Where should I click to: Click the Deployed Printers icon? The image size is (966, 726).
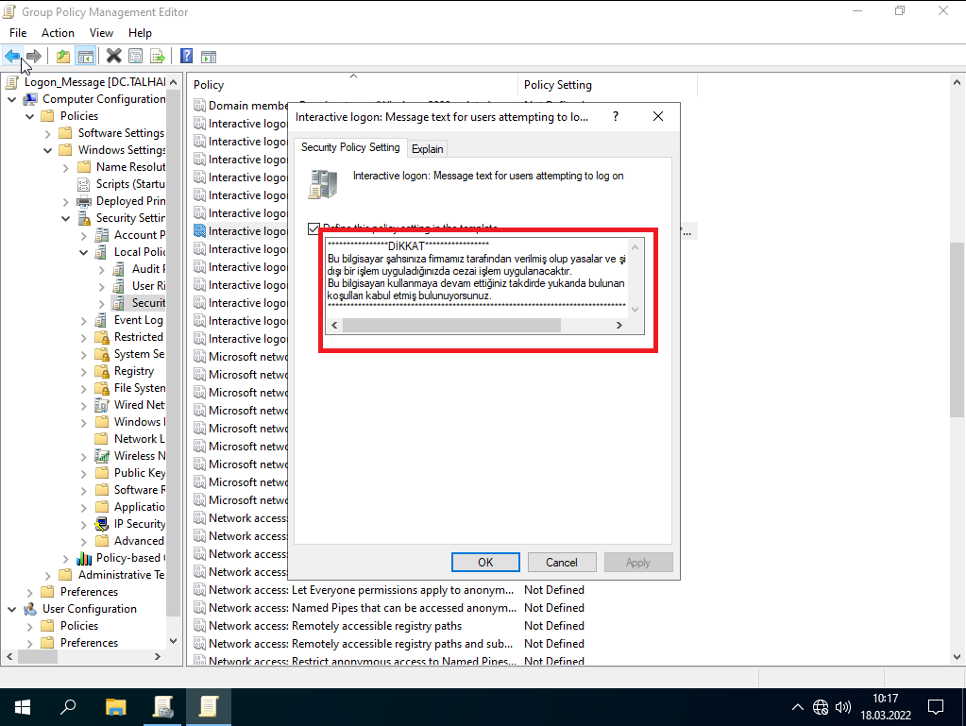tap(84, 201)
